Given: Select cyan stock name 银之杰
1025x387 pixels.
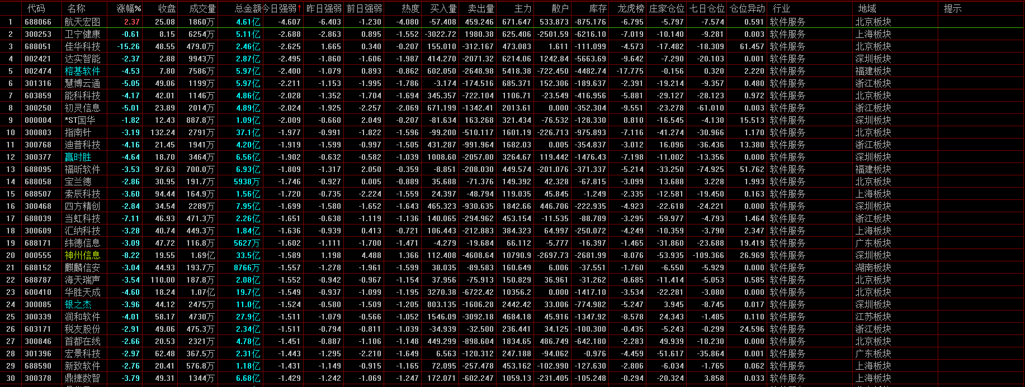Looking at the screenshot, I should coord(78,304).
